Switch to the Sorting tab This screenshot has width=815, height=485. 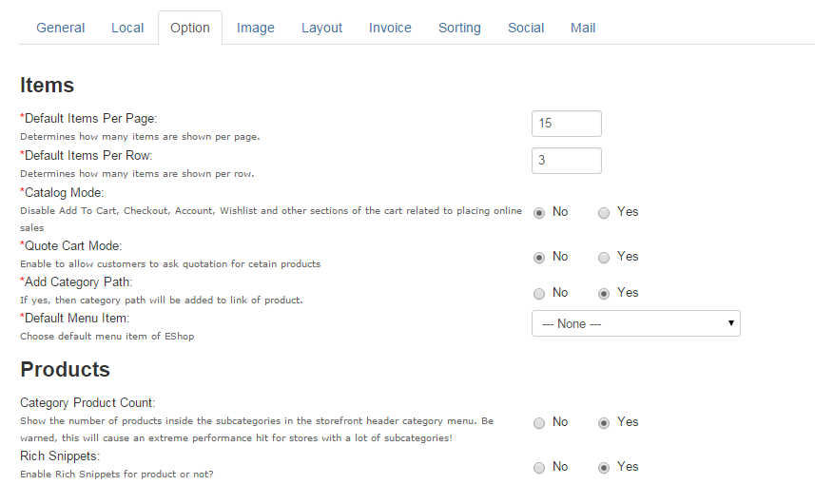(x=459, y=28)
